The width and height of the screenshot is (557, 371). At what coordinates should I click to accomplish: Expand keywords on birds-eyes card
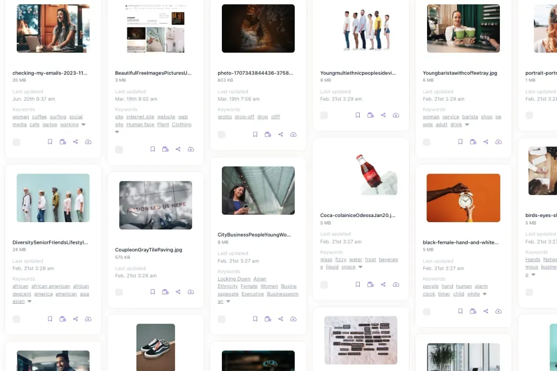coord(533,275)
